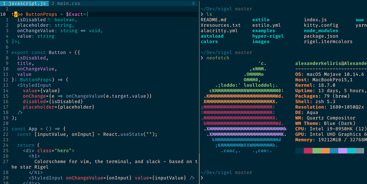Click the purple color block in palette

pyautogui.click(x=342, y=151)
